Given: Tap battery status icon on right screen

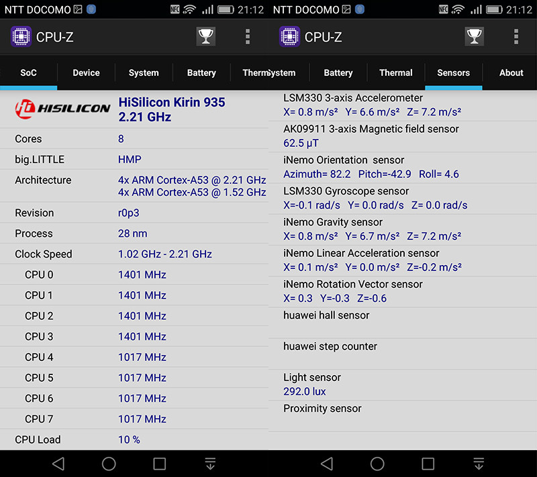Looking at the screenshot, I should (494, 9).
